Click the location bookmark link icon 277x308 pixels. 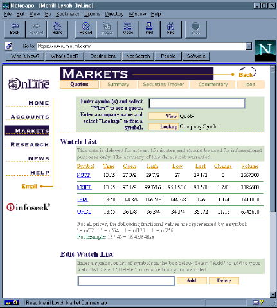[x=8, y=46]
